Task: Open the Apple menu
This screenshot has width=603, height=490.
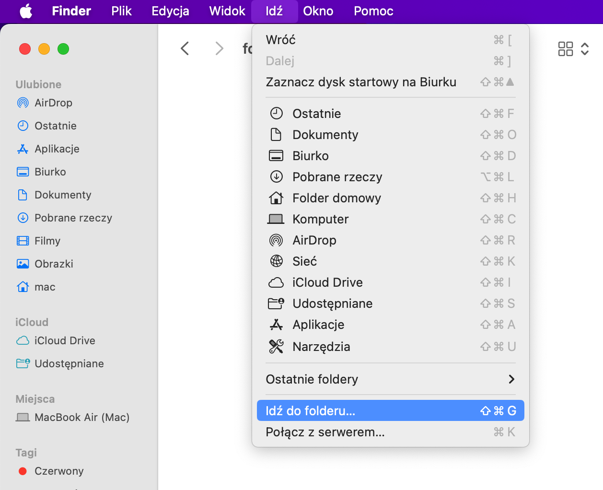Action: tap(26, 11)
